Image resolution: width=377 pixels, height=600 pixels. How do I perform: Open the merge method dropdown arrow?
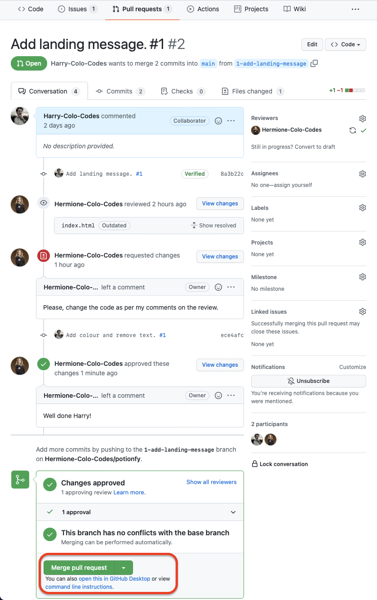pos(124,568)
